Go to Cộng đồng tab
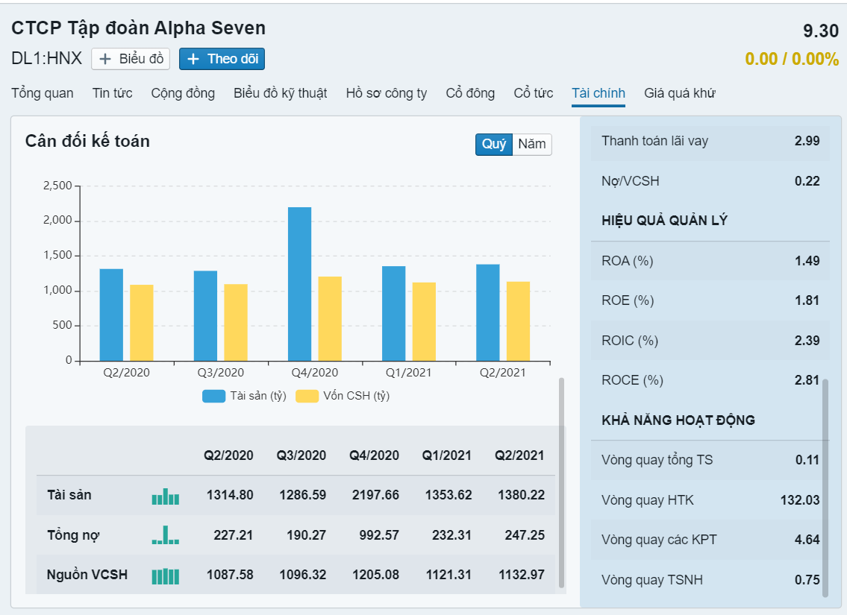The height and width of the screenshot is (615, 847). [x=183, y=93]
